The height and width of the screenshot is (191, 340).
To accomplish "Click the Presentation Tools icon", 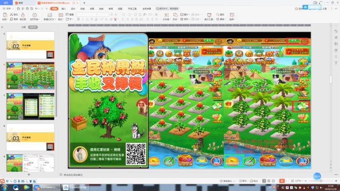I will click(x=209, y=15).
